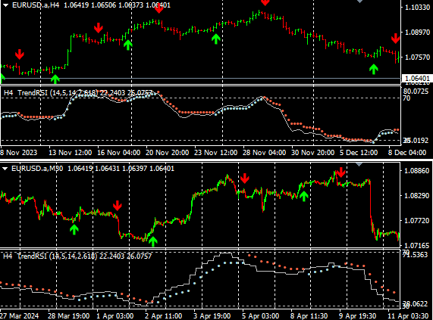Click time axis label 13 Nov 12:00
The image size is (433, 320).
tap(70, 153)
